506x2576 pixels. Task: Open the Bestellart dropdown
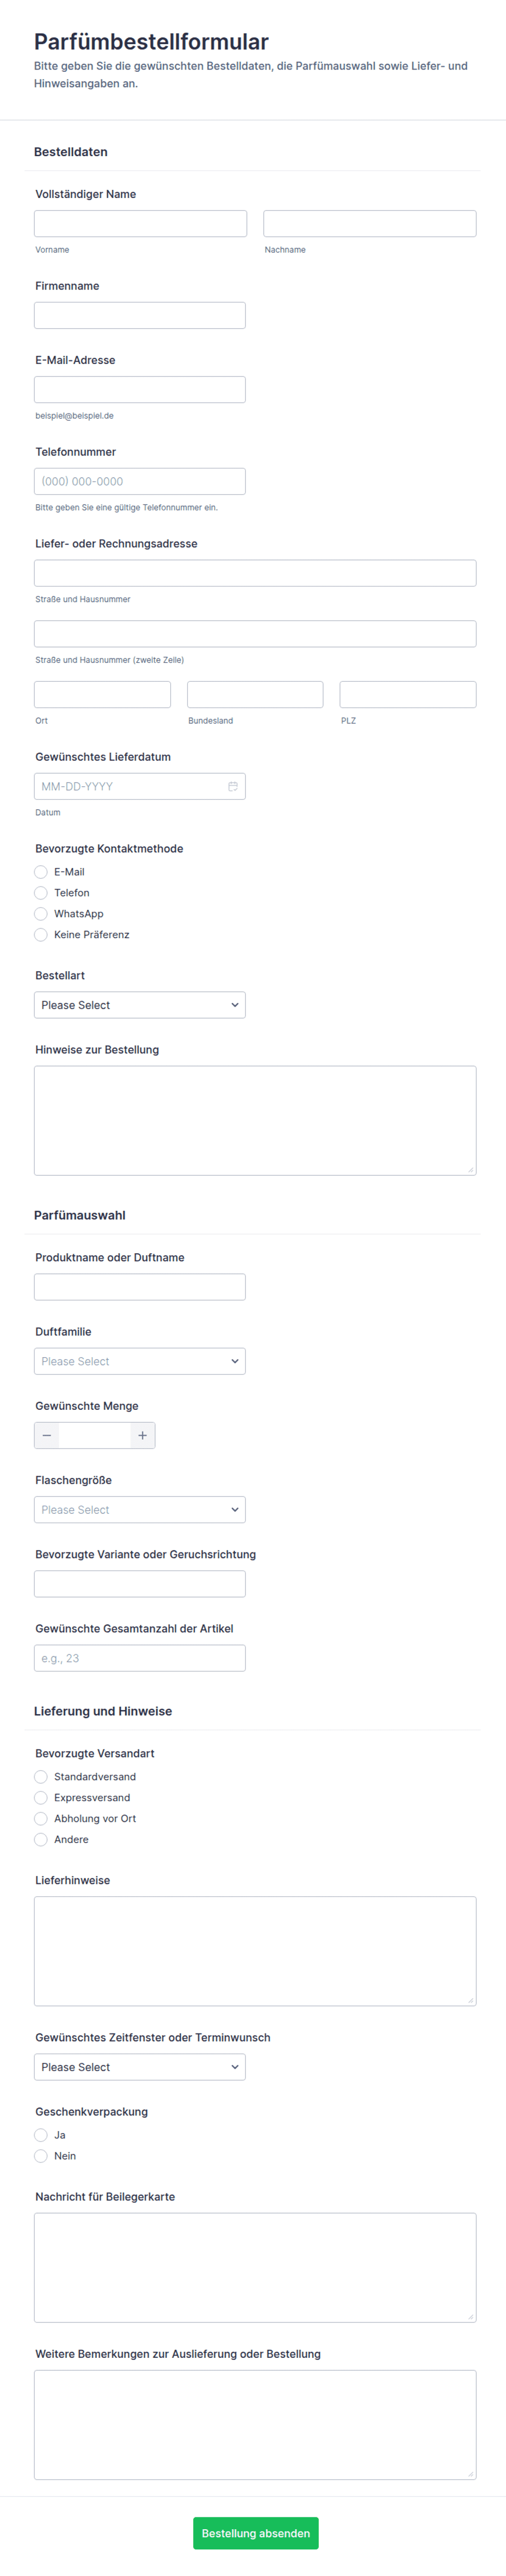tap(140, 1005)
